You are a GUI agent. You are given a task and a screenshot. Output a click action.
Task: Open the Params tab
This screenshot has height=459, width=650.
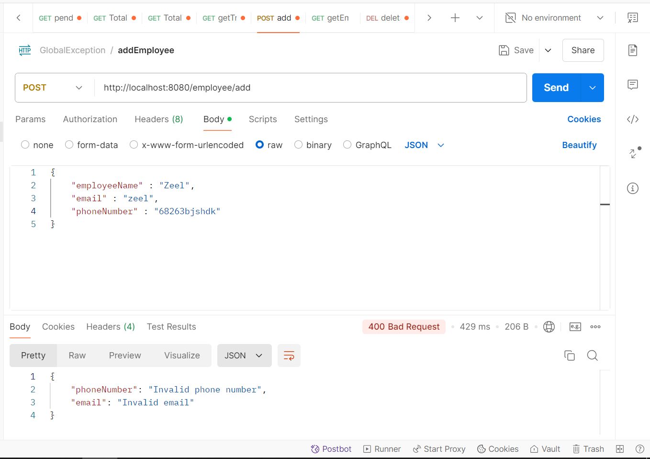[31, 119]
